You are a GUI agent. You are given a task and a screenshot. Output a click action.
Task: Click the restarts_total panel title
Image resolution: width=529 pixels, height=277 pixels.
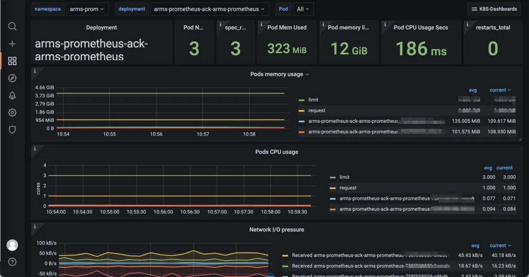(493, 27)
